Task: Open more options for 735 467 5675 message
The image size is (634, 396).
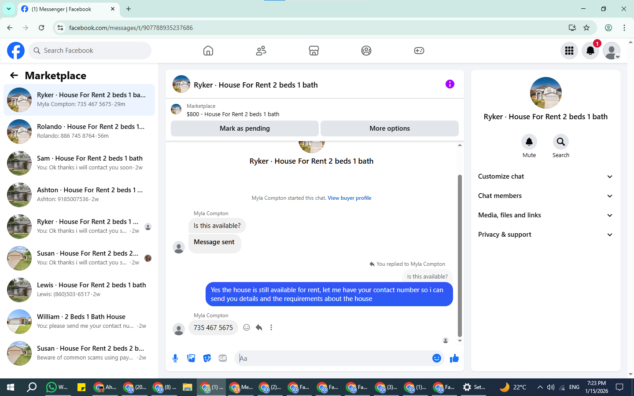Action: (271, 327)
